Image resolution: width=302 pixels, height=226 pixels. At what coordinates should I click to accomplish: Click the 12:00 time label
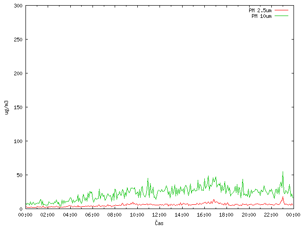click(159, 215)
